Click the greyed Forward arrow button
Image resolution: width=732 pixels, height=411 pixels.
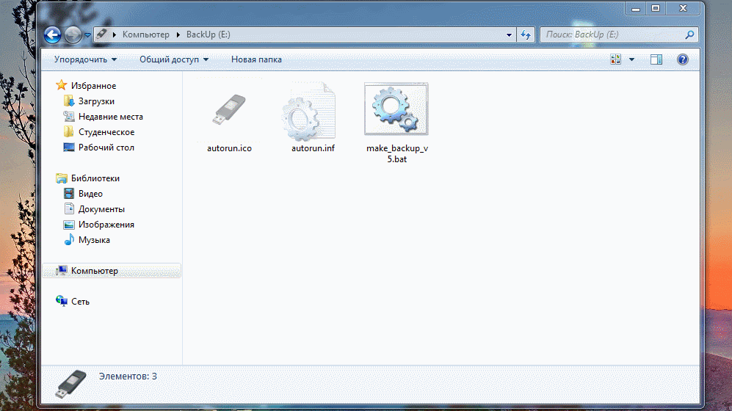pyautogui.click(x=73, y=34)
